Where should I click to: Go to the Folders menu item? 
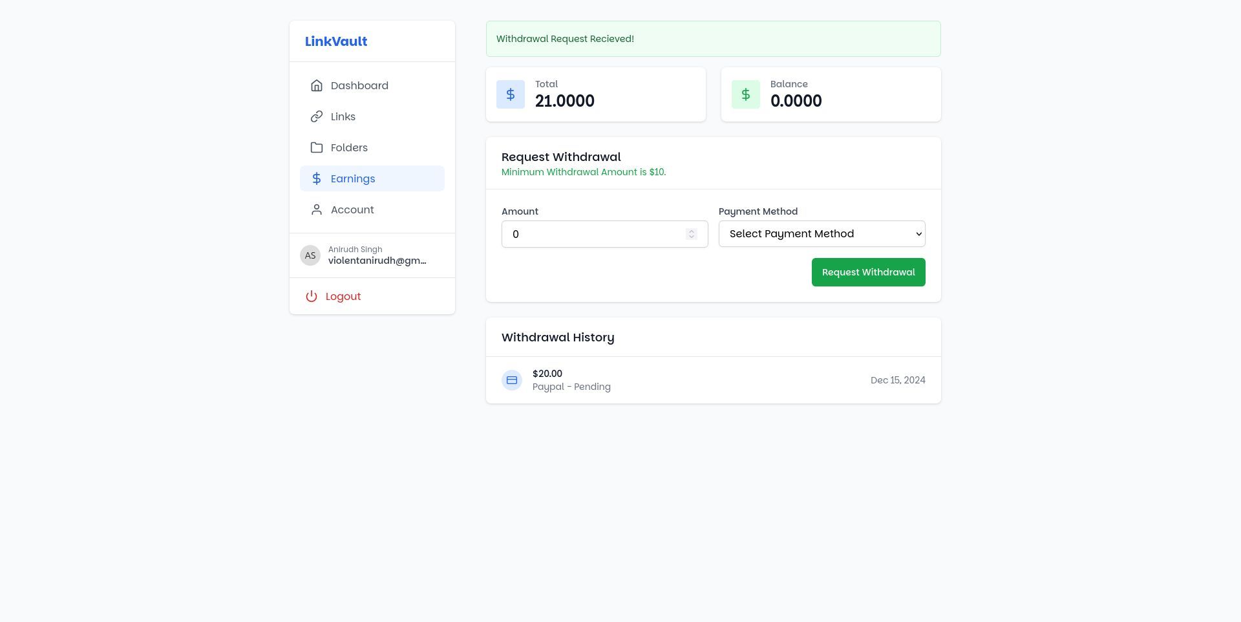pyautogui.click(x=349, y=147)
